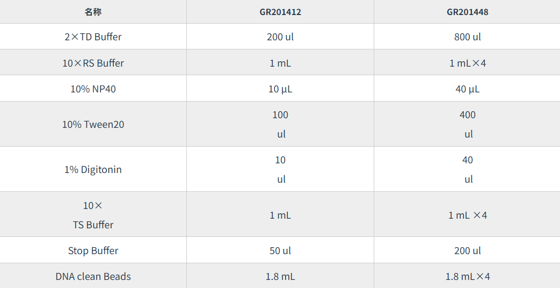This screenshot has height=288, width=560.
Task: Click the 1% Digitonin name cell
Action: pos(93,169)
